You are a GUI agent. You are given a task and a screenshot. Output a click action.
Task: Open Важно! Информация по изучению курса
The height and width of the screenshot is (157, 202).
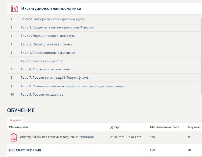[x=53, y=19]
